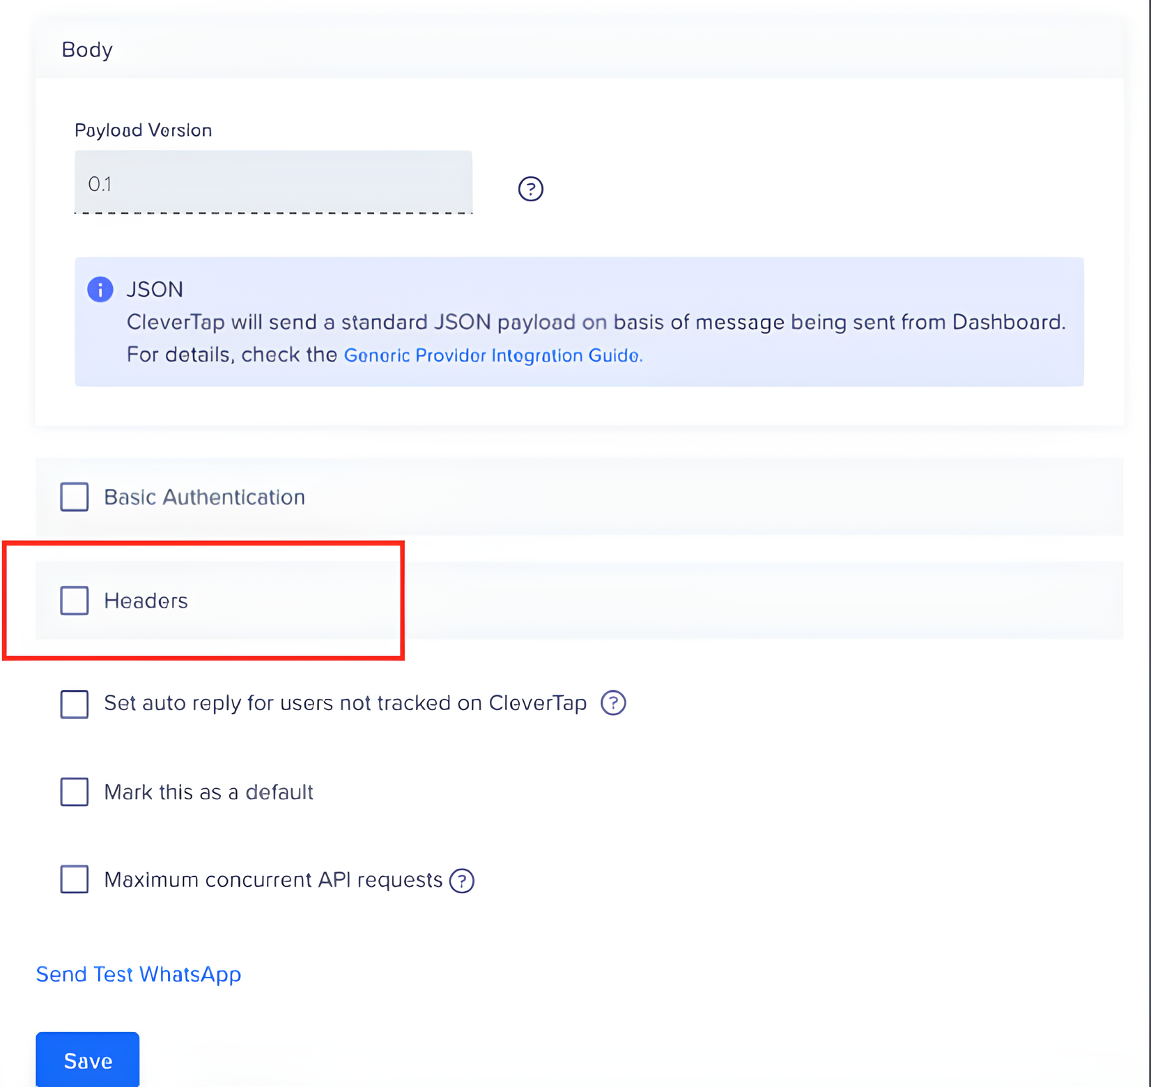Enable Maximum concurrent API requests checkbox
The height and width of the screenshot is (1087, 1151).
[75, 880]
